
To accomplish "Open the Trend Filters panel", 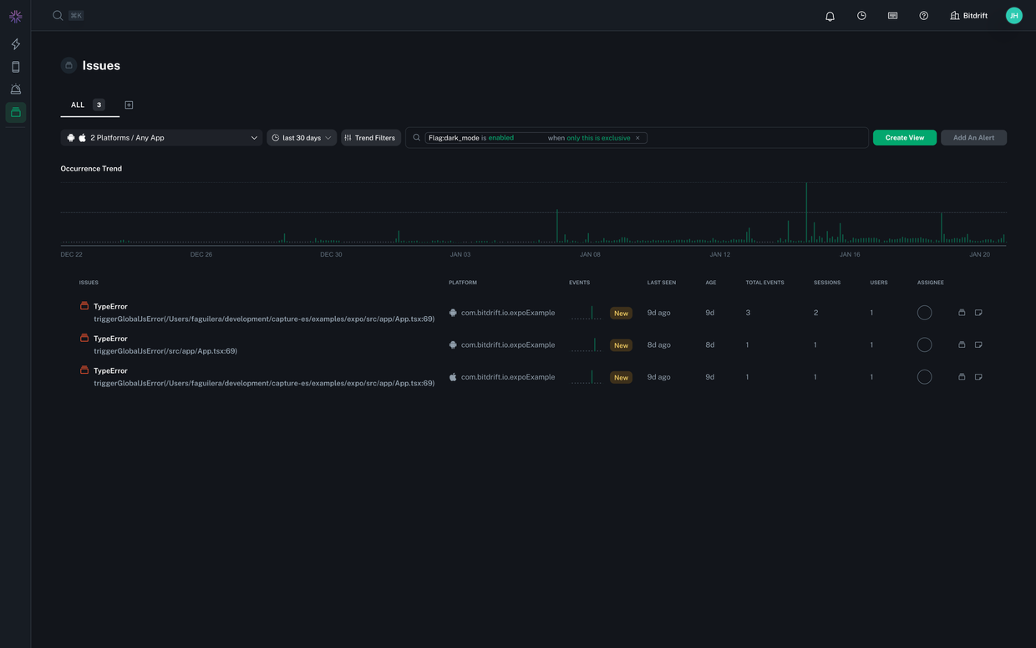I will [370, 137].
